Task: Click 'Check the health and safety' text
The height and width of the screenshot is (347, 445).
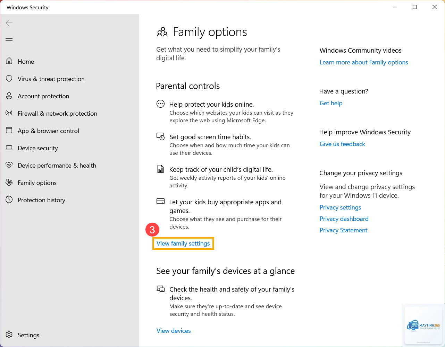Action: 232,294
